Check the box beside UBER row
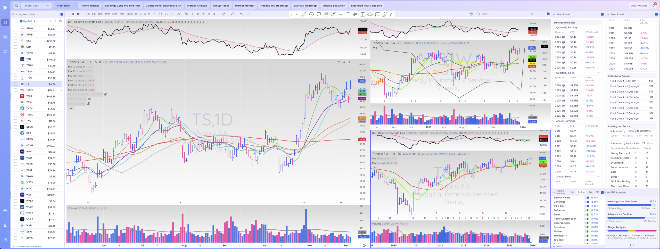Screen dimensions: 660x249 point(15,127)
